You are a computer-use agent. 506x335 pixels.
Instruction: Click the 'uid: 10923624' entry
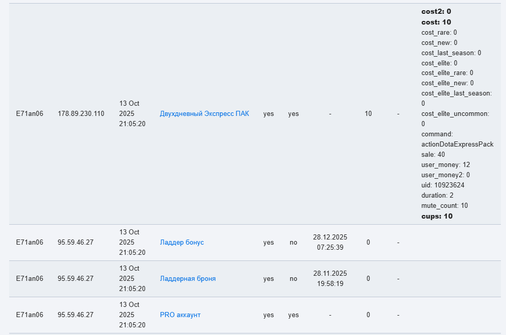443,185
